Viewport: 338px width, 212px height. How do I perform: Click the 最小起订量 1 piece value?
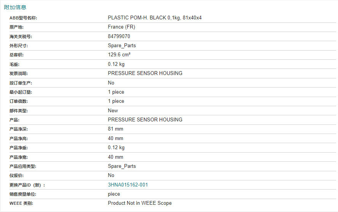click(x=116, y=92)
